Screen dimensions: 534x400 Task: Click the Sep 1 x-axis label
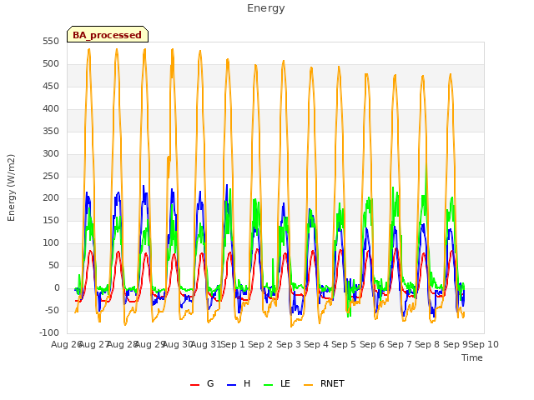point(233,344)
